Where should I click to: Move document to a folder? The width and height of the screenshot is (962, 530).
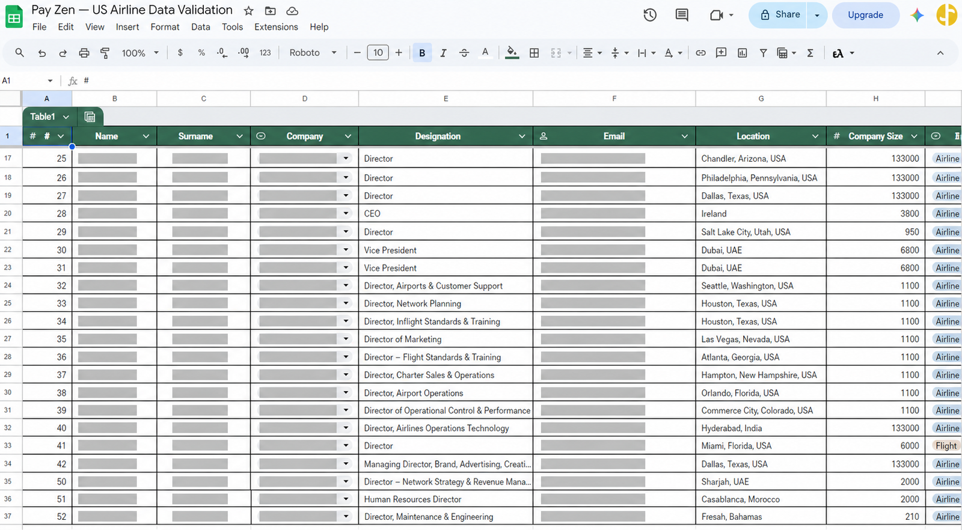(x=271, y=11)
